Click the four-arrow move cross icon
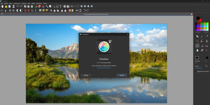 coord(51,11)
